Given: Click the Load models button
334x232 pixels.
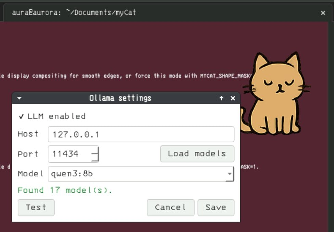Looking at the screenshot, I should pyautogui.click(x=197, y=154).
